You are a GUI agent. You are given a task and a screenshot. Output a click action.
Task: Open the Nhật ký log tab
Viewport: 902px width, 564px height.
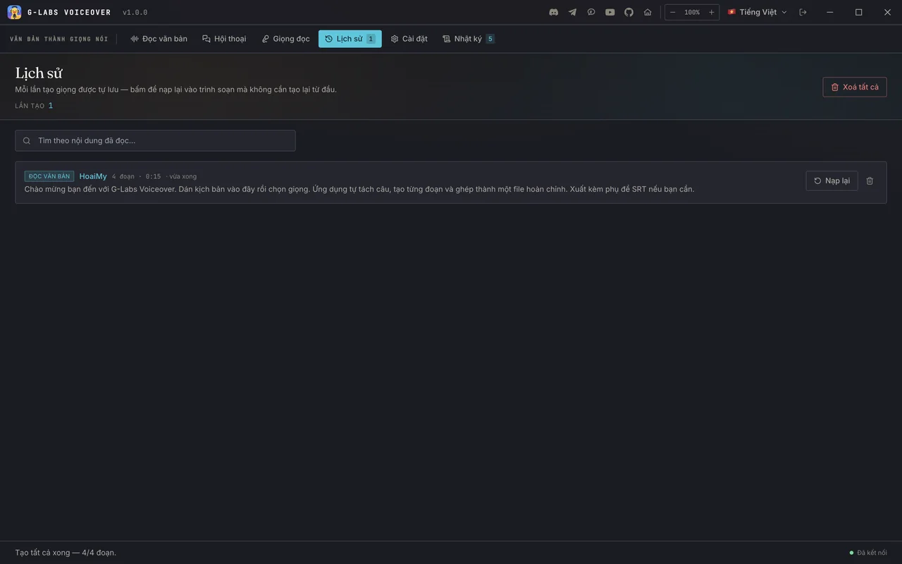click(x=468, y=39)
